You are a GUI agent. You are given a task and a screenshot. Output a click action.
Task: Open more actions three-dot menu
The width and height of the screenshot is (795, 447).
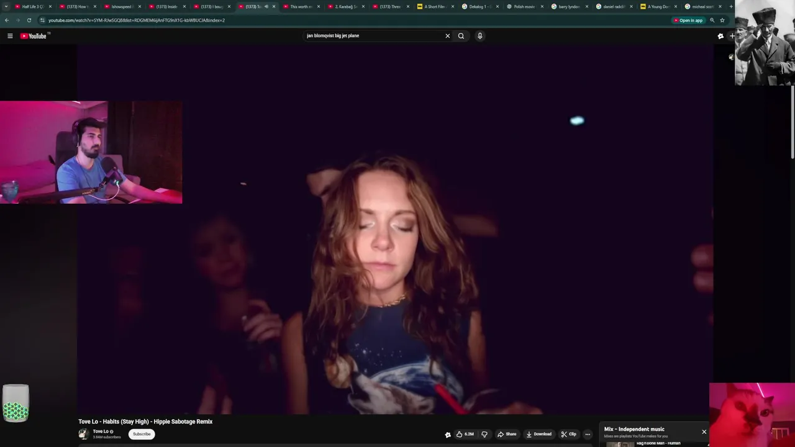pyautogui.click(x=588, y=434)
